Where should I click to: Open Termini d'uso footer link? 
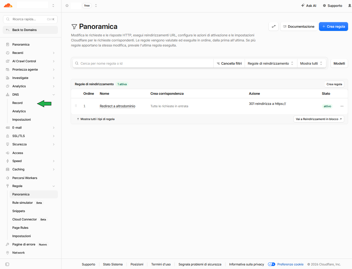161,264
